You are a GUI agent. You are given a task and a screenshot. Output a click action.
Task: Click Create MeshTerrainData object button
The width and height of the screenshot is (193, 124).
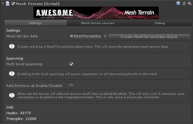149,37
